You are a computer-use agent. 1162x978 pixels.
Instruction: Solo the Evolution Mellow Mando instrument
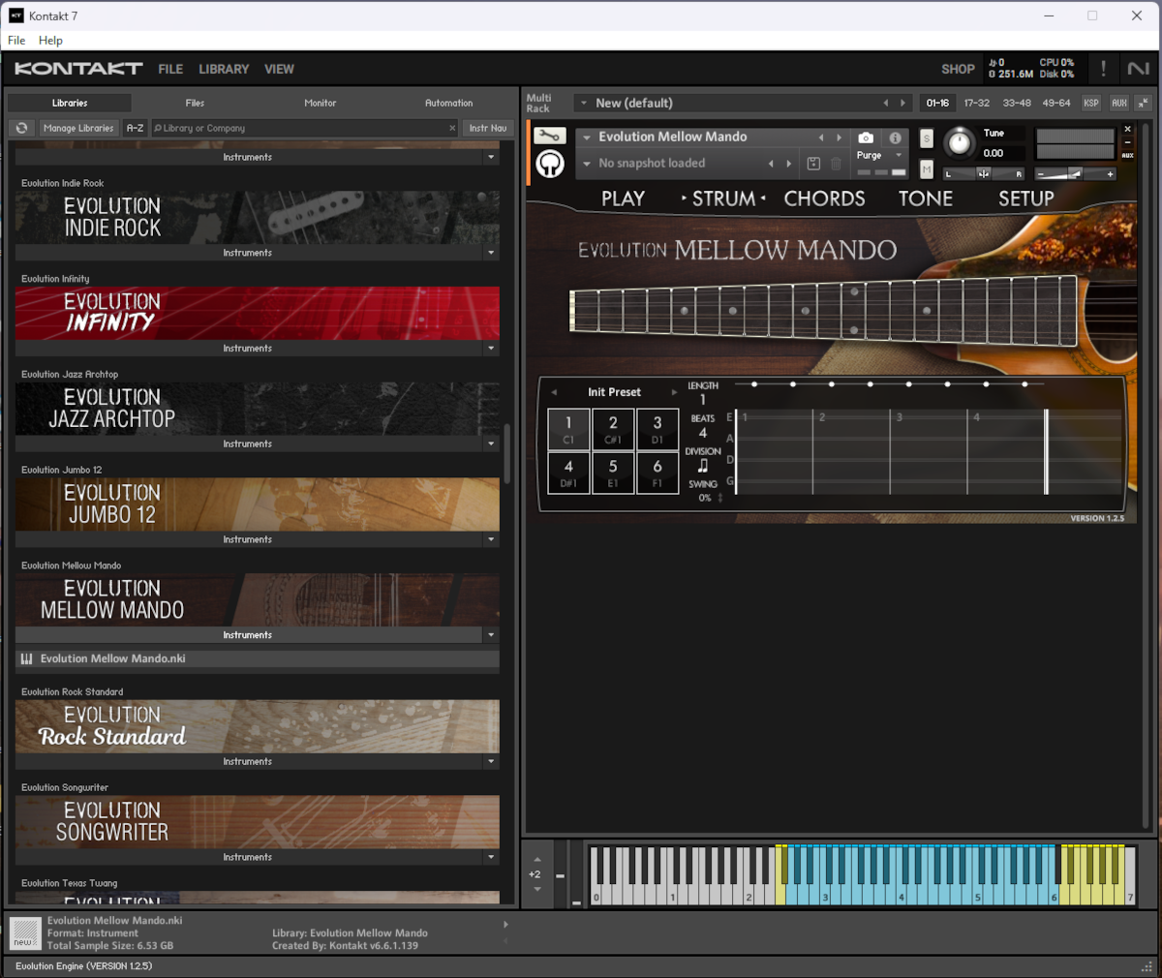(x=927, y=138)
